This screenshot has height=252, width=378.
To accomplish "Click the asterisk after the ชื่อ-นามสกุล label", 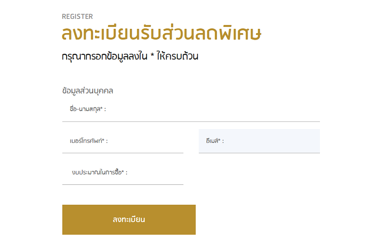I will (x=102, y=108).
